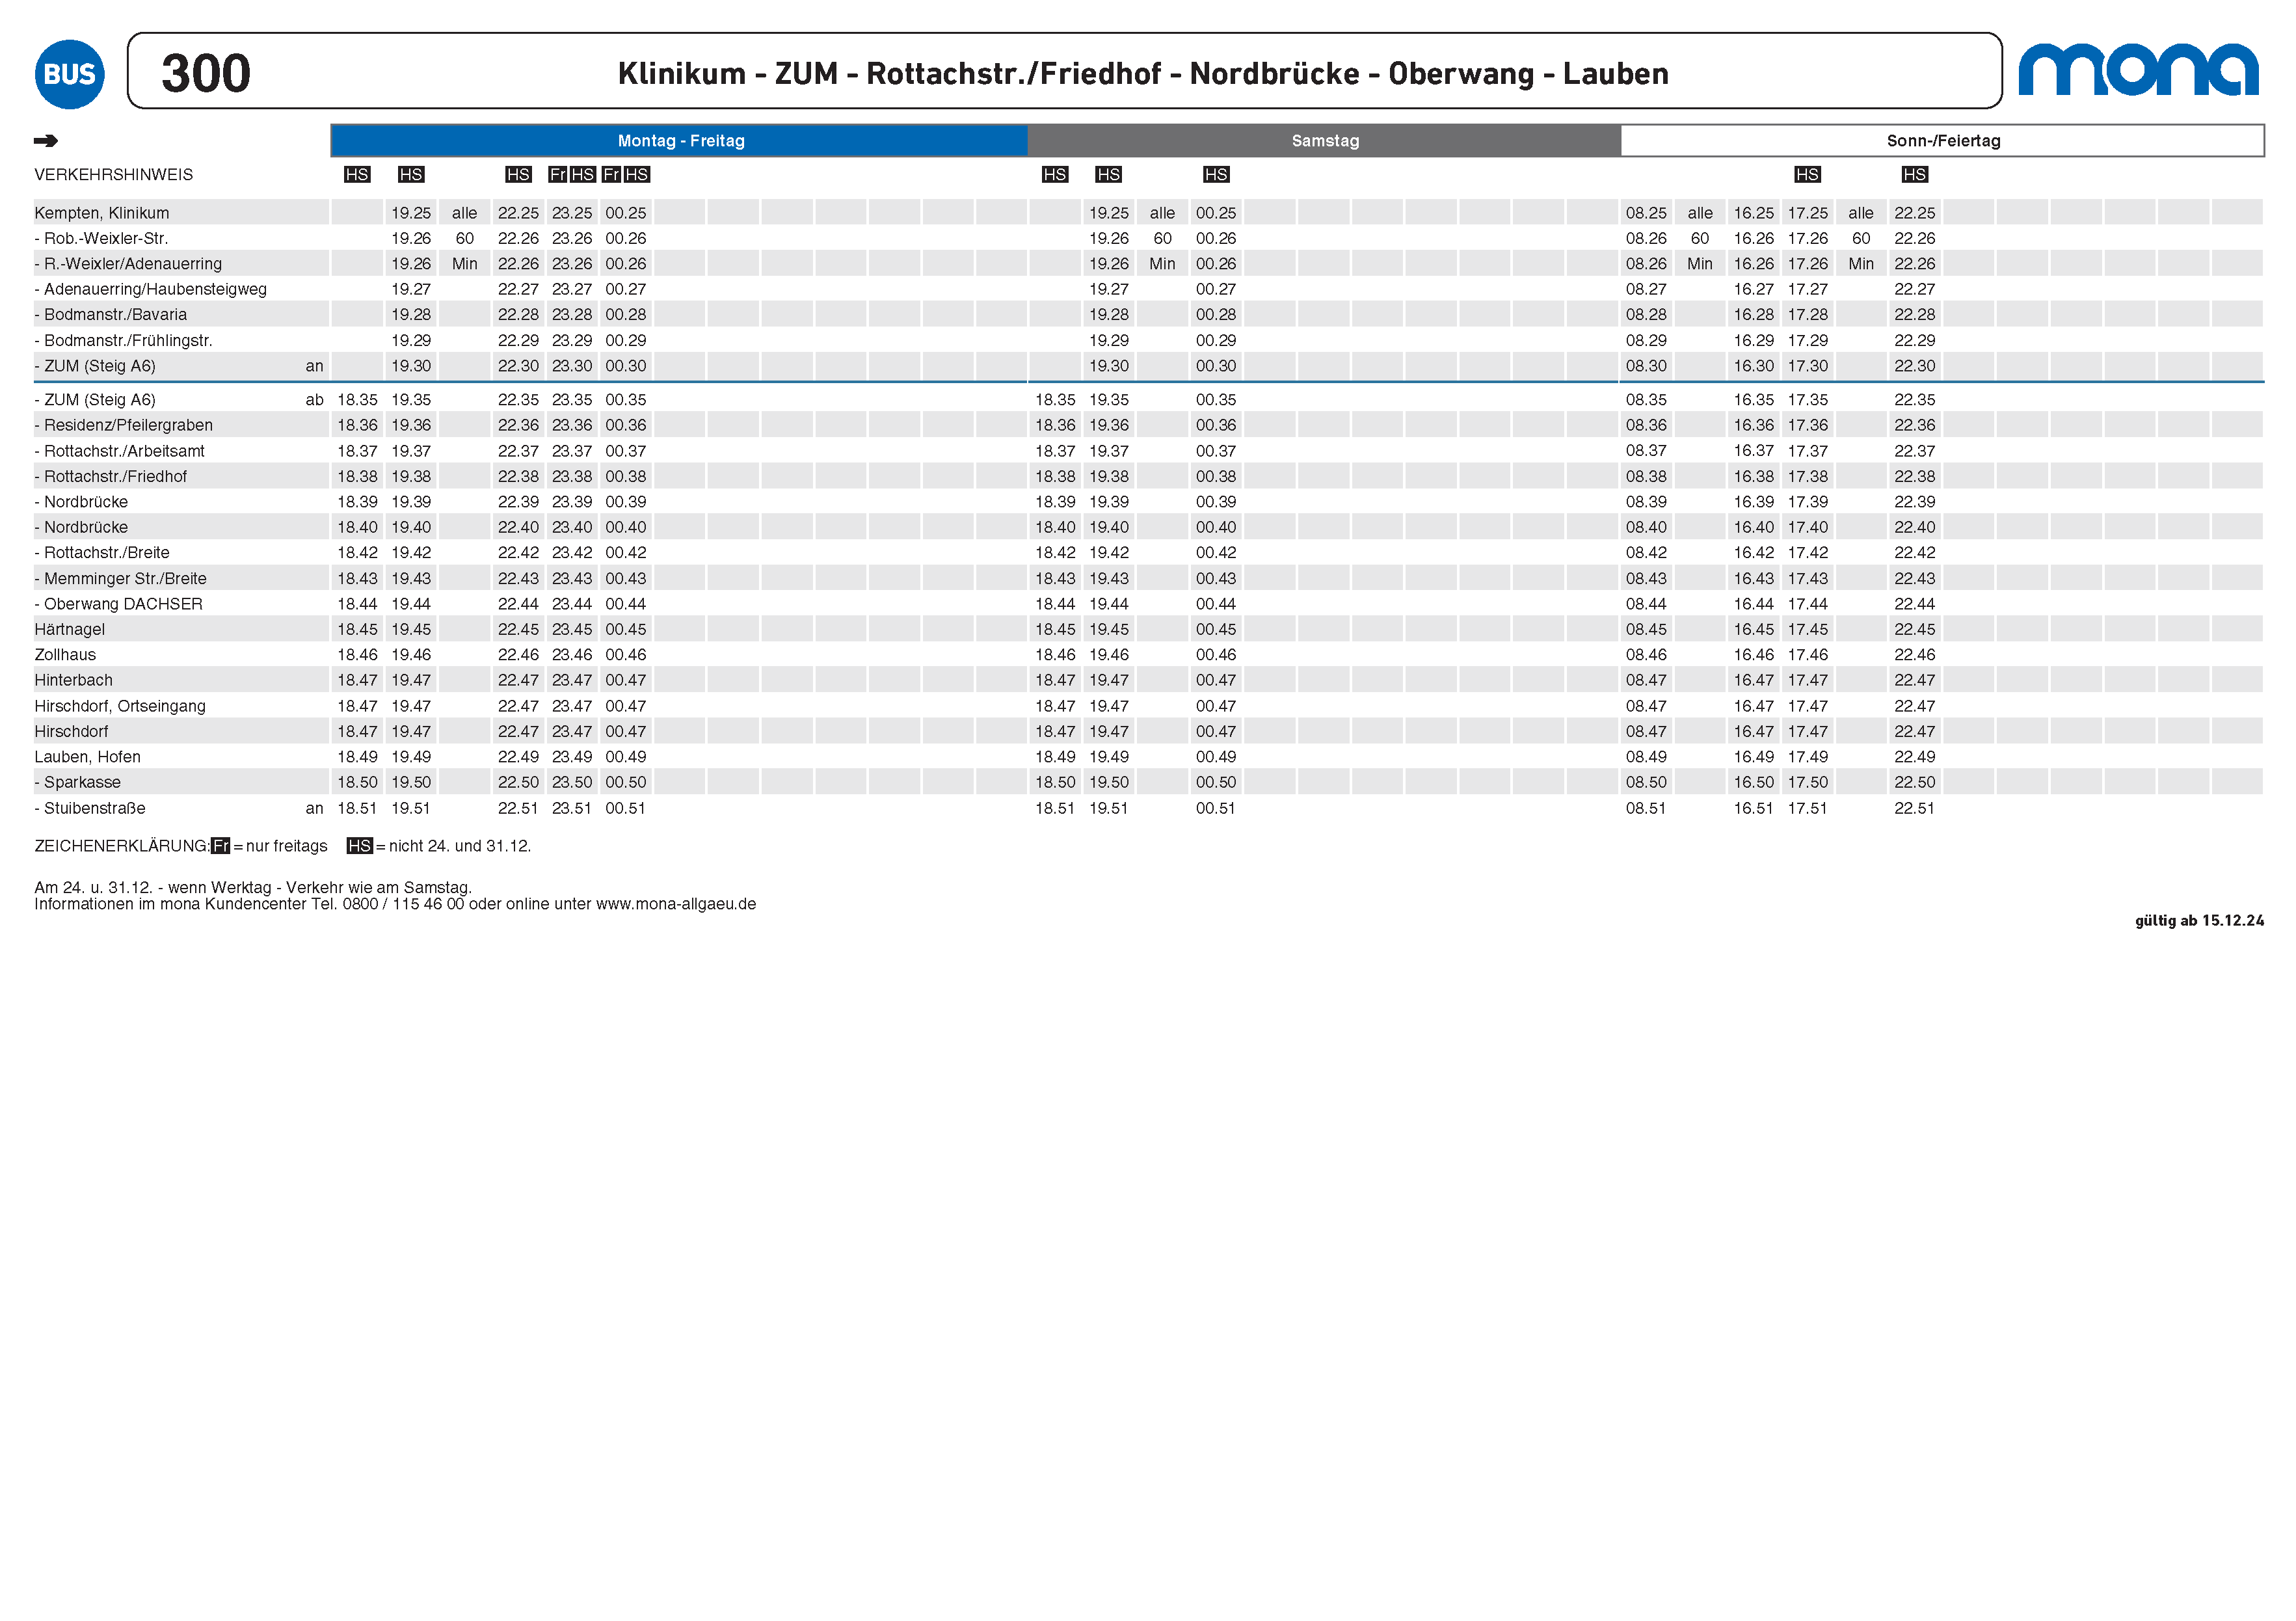Select the Montag - Freitag header
The image size is (2296, 1621).
680,141
